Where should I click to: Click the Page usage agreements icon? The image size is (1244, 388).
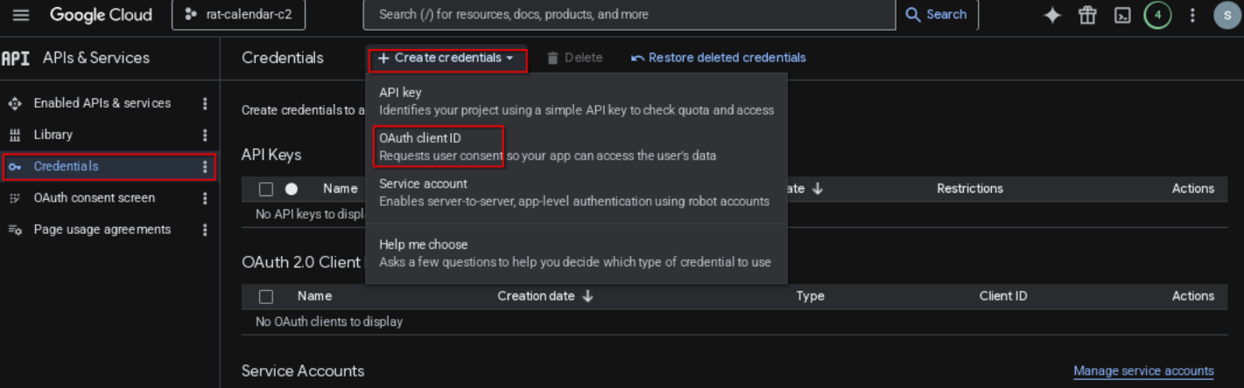coord(15,229)
